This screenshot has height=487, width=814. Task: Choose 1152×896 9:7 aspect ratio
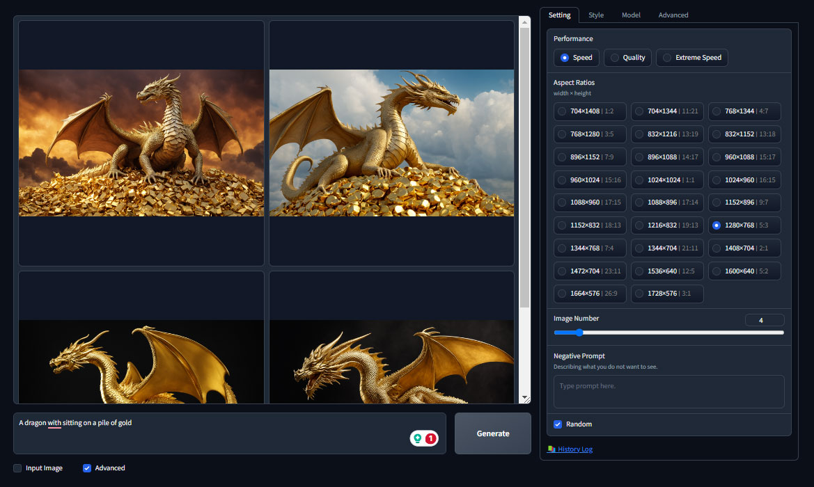744,202
